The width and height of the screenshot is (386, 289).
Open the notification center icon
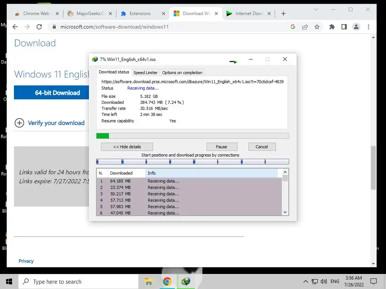(x=374, y=281)
